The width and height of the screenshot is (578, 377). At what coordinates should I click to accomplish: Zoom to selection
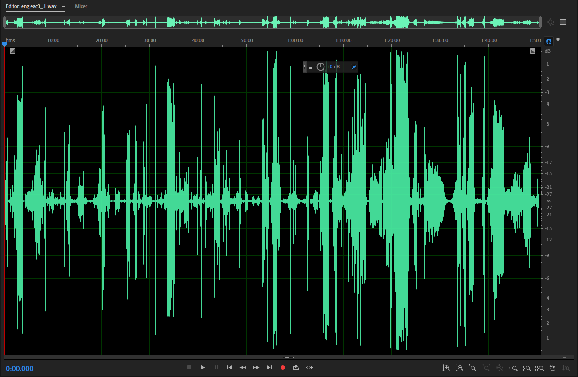[539, 368]
